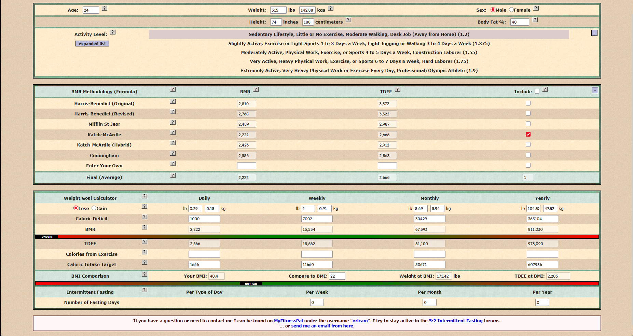
Task: Open help for Caloric Intake Target
Action: point(145,262)
